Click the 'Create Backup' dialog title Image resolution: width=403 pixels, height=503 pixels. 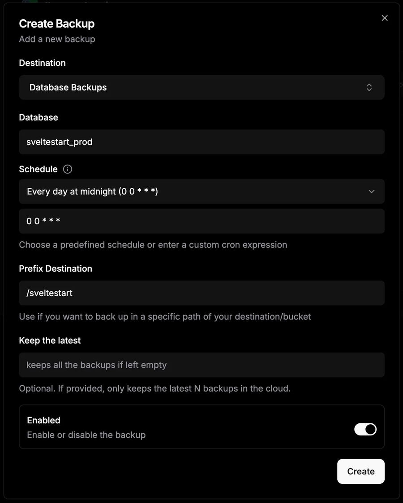coord(56,24)
